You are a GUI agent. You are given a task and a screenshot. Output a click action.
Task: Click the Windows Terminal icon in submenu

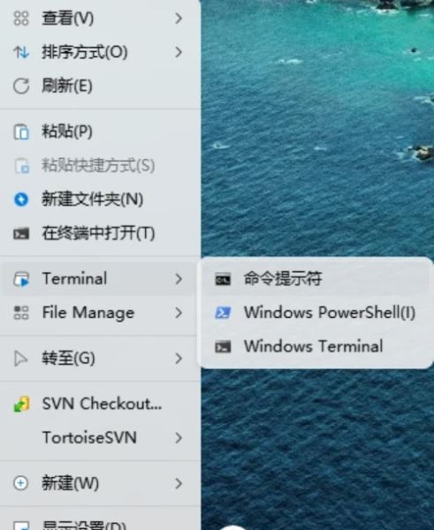(223, 346)
